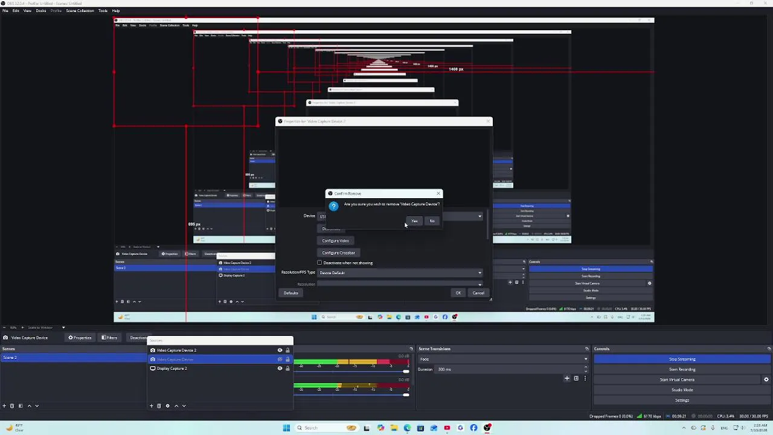Viewport: 773px width, 435px height.
Task: Float the Controls dock using its header icon
Action: click(769, 349)
